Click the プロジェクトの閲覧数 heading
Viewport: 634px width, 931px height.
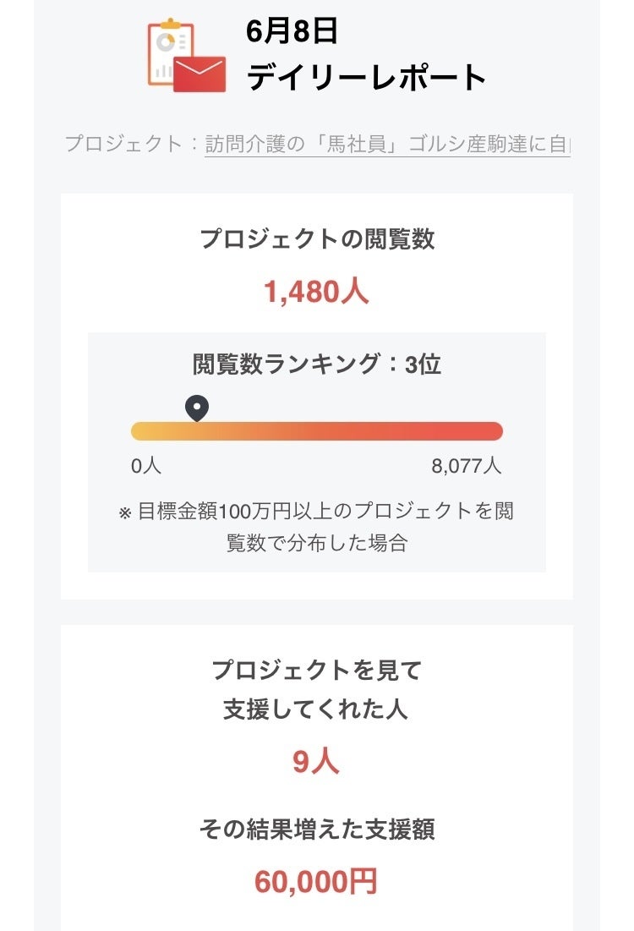[x=317, y=239]
